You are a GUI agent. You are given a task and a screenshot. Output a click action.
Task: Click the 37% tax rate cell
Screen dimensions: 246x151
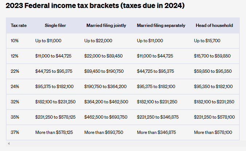pos(15,132)
